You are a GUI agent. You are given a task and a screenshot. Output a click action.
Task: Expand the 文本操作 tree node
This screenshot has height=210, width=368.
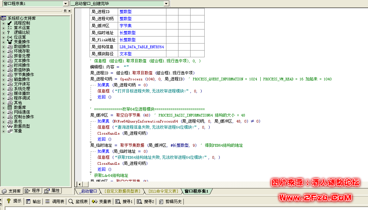[x=3, y=61]
